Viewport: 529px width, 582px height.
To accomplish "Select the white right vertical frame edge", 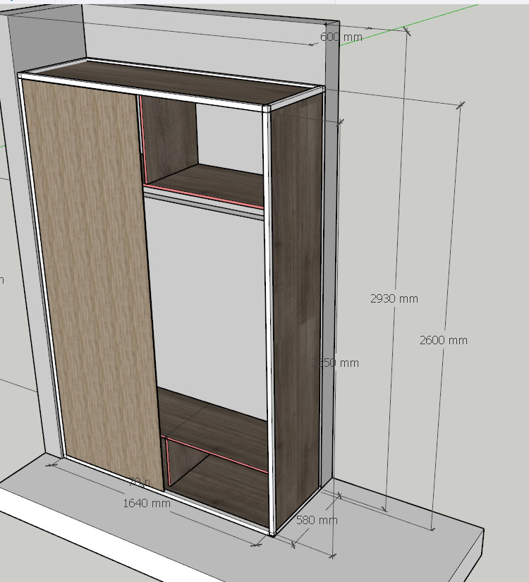I will (x=267, y=317).
